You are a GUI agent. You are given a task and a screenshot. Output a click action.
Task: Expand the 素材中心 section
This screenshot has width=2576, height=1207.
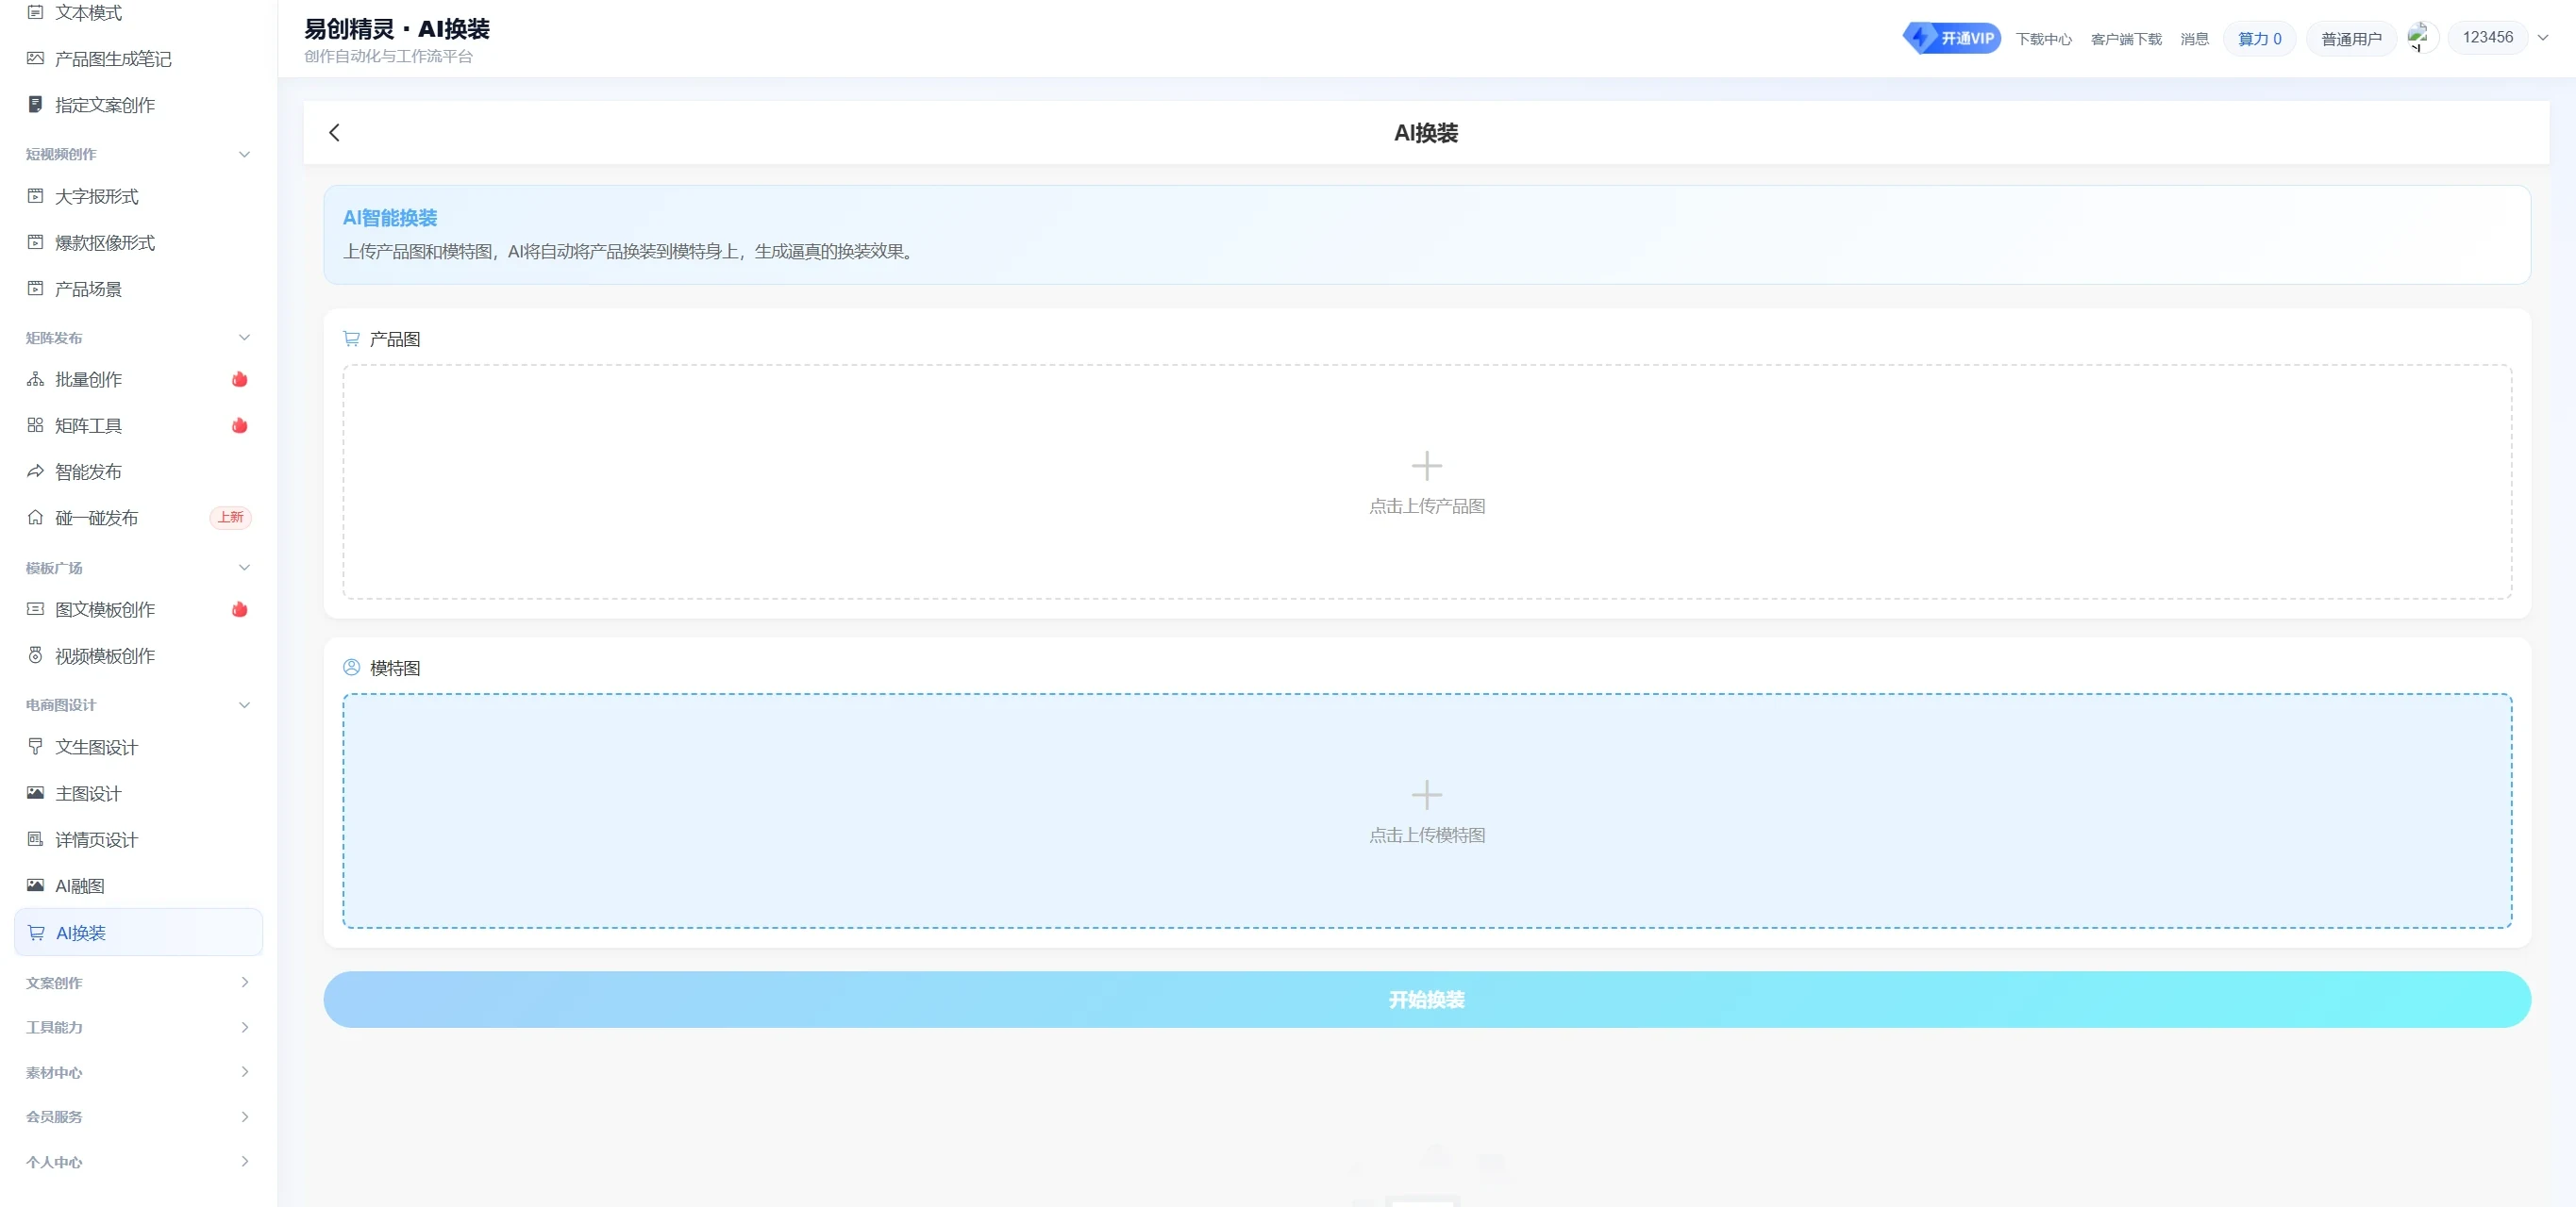tap(244, 1072)
